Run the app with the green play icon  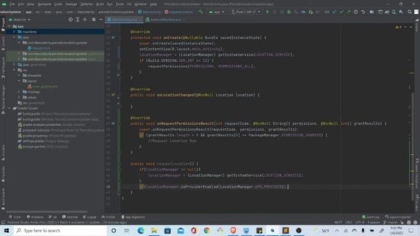(x=267, y=12)
